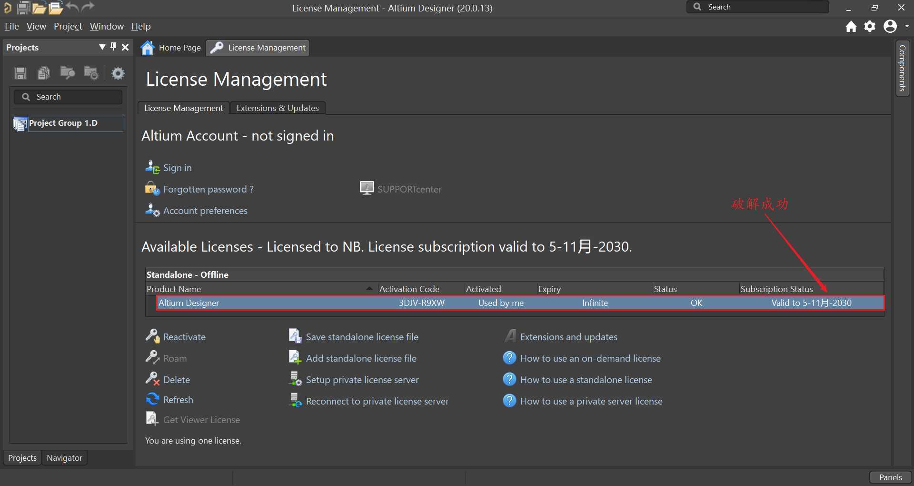Click the project folder options icon
This screenshot has height=486, width=914.
pos(91,72)
